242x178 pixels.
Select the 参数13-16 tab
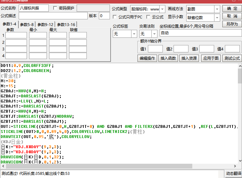66,24
